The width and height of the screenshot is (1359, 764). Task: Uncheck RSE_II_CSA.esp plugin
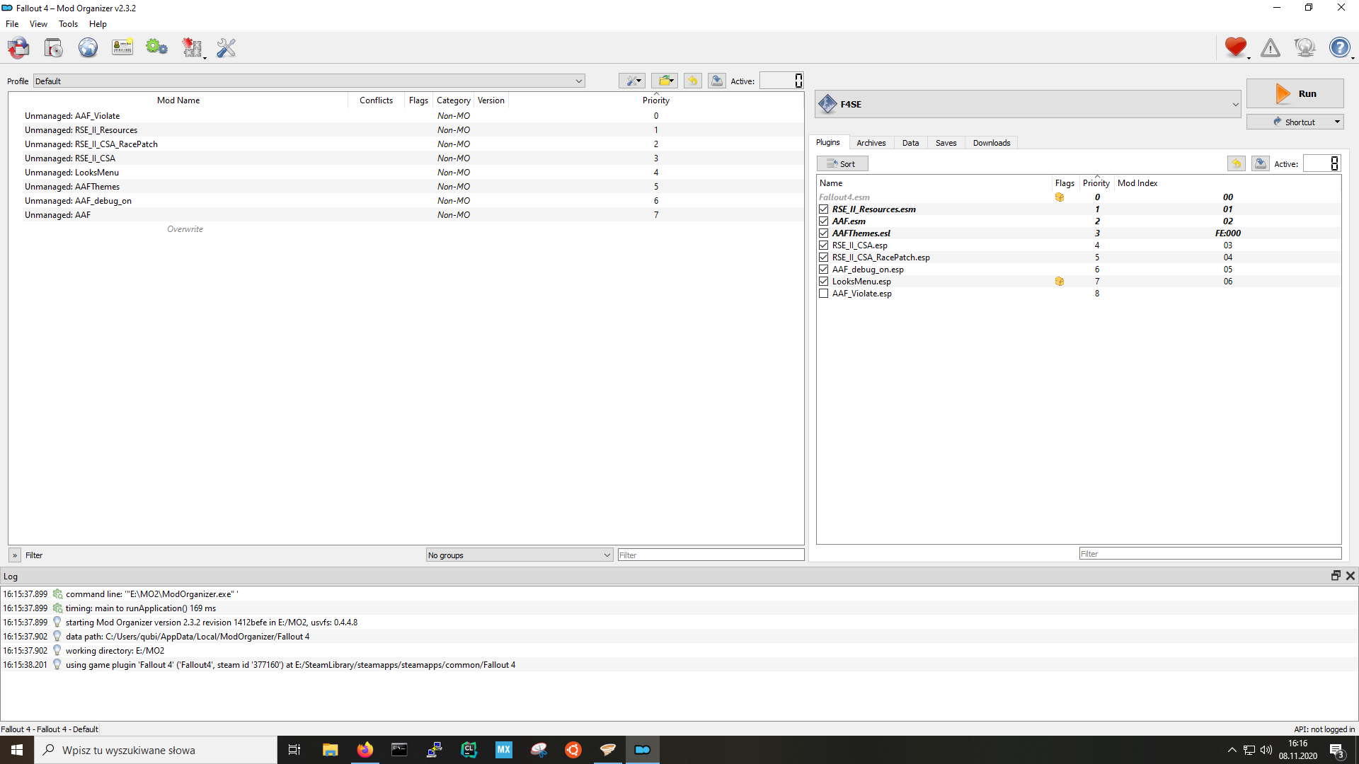(823, 245)
